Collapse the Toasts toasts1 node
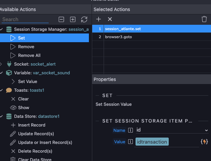This screenshot has width=211, height=161. (x=1, y=90)
